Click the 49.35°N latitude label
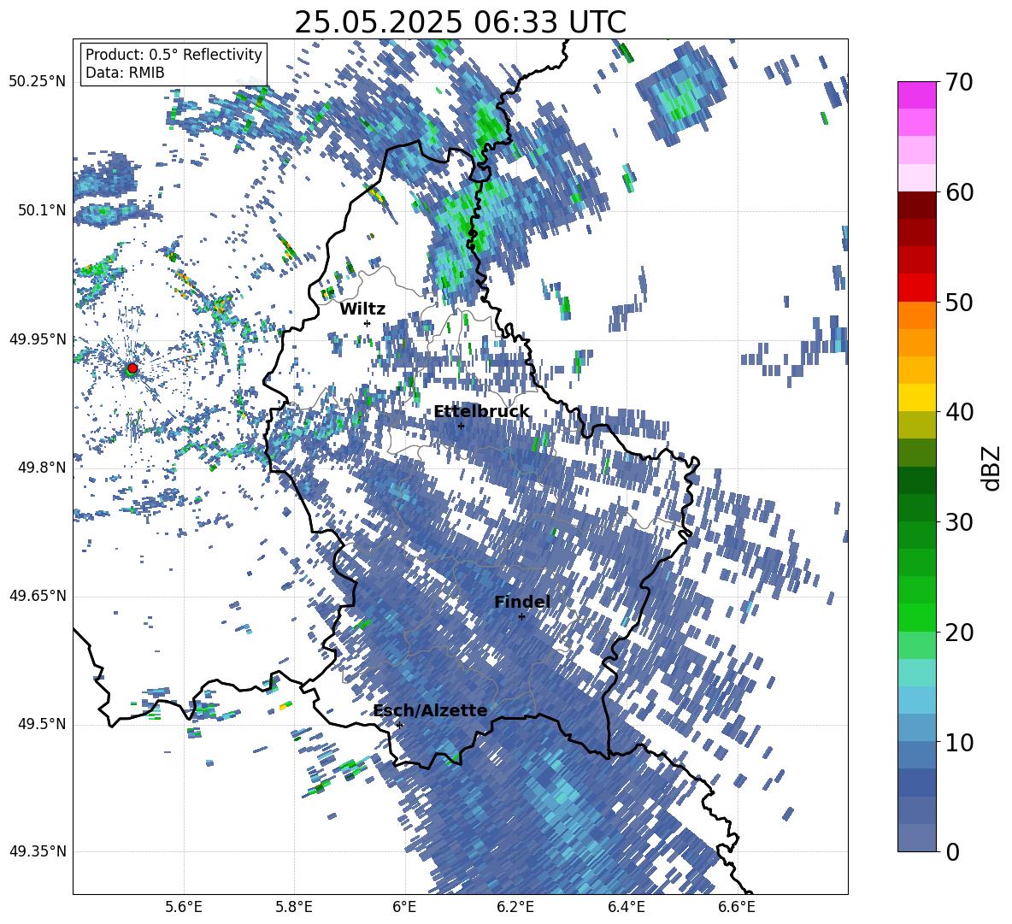Screen dimensions: 1012x924 38,851
